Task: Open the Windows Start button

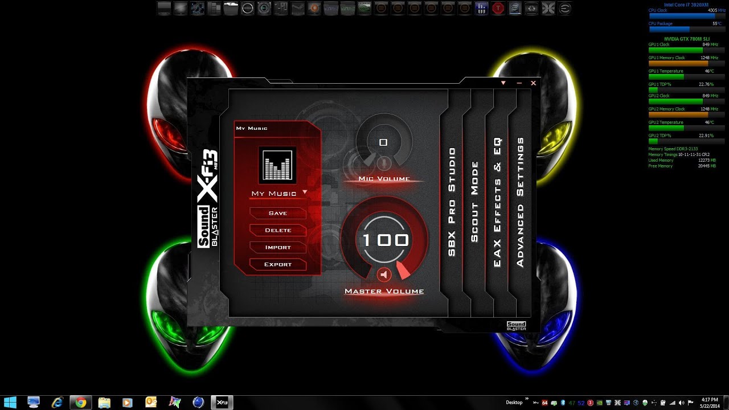Action: point(11,403)
